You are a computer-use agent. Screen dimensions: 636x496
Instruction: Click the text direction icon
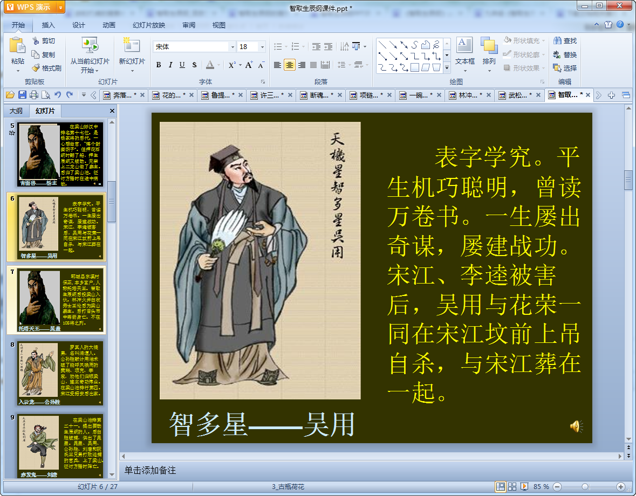click(356, 46)
